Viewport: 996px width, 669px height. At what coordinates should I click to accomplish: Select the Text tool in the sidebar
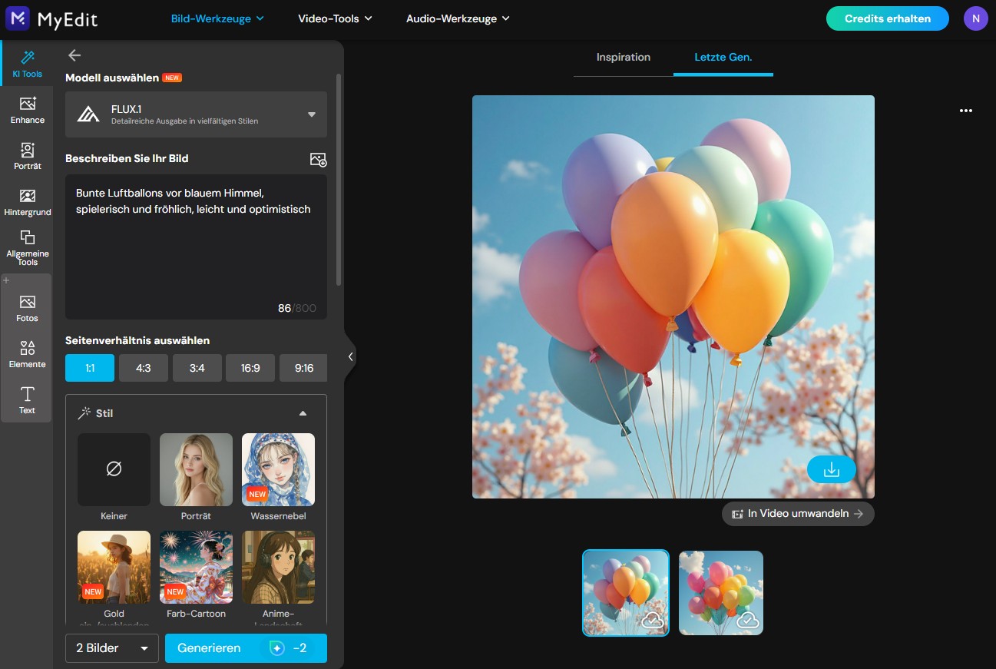point(27,400)
